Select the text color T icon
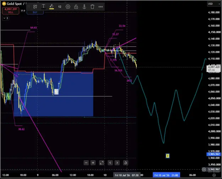The height and width of the screenshot is (179, 222). coord(43,6)
